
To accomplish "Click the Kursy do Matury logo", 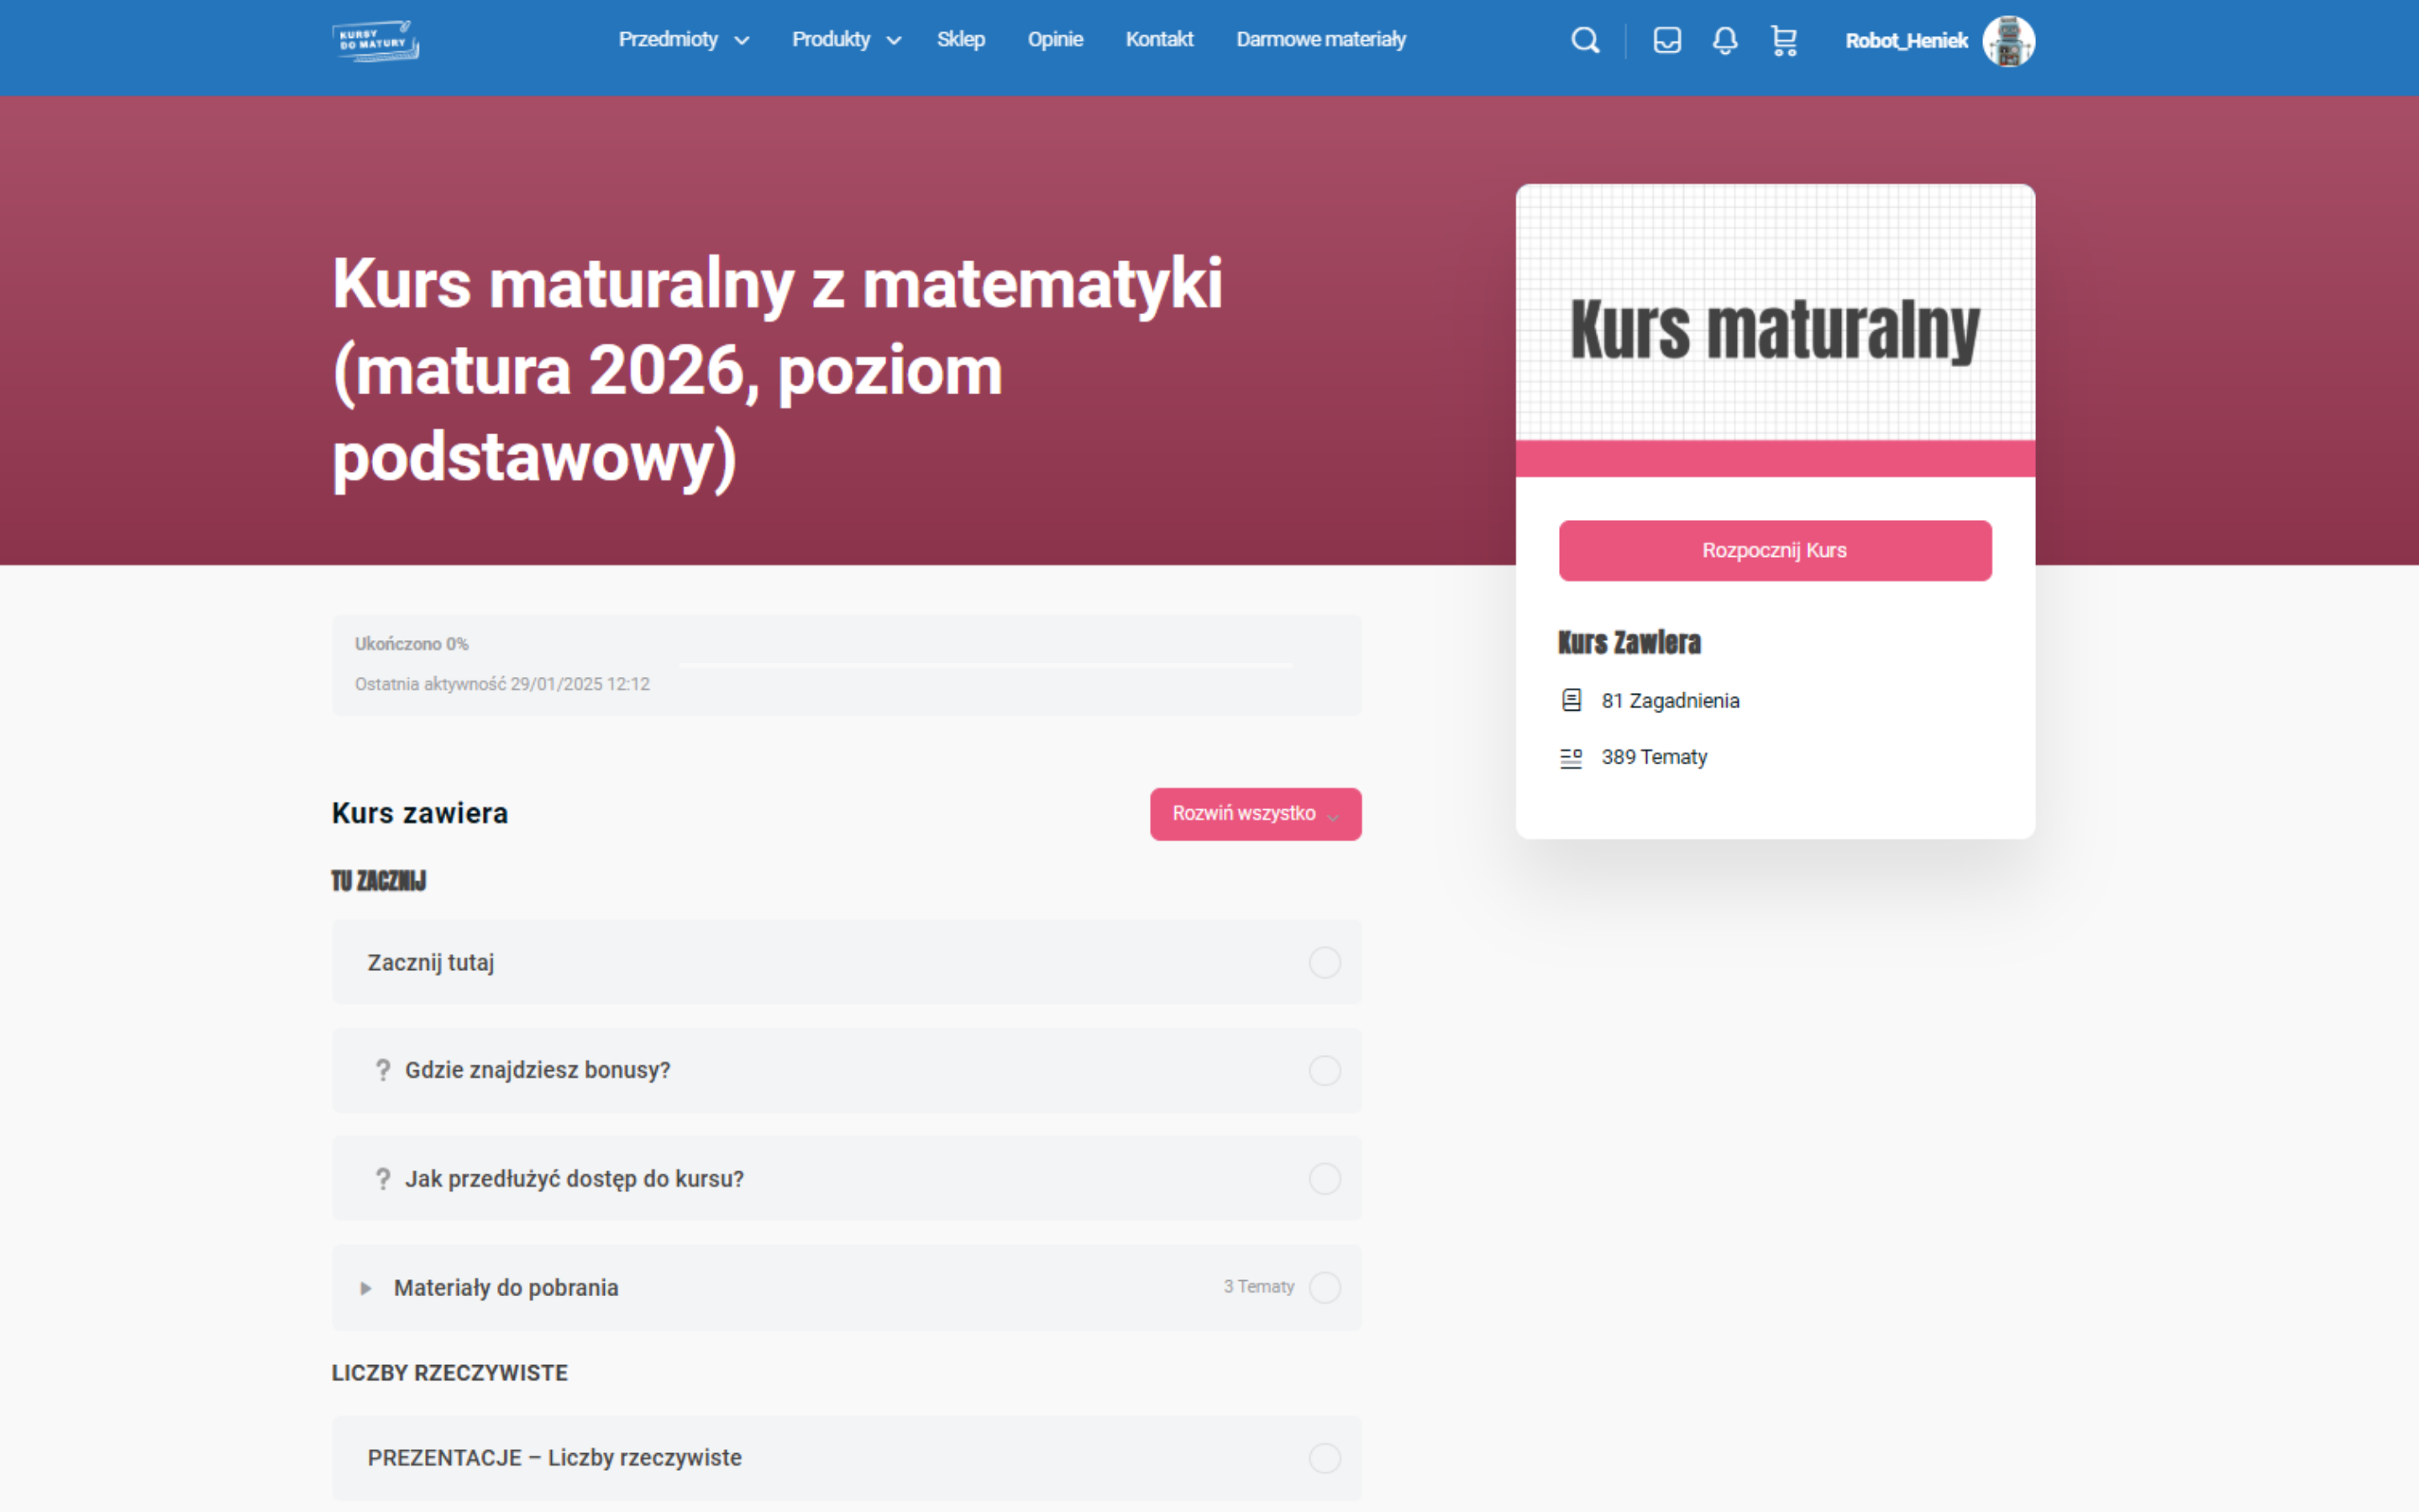I will click(x=375, y=41).
